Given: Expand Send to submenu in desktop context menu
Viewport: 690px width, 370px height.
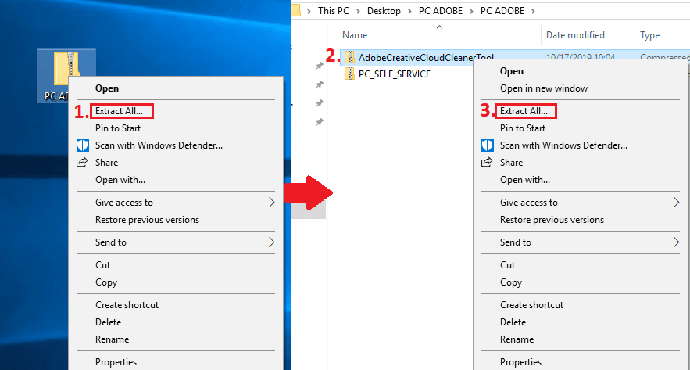Looking at the screenshot, I should click(x=271, y=242).
